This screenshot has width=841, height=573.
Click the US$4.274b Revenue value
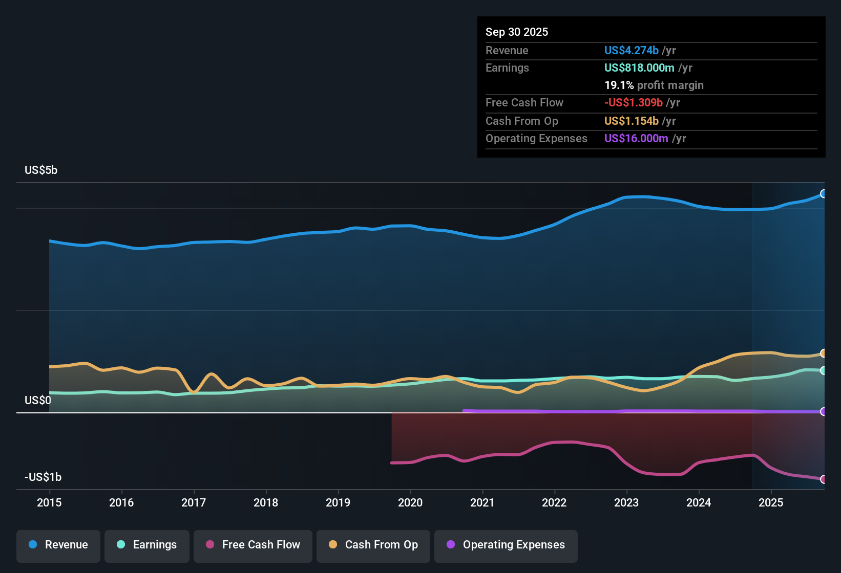630,50
